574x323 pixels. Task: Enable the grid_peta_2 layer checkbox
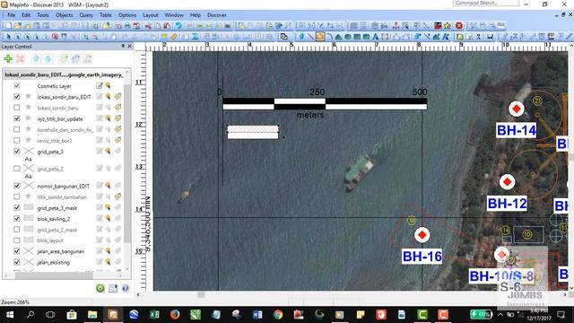(16, 169)
